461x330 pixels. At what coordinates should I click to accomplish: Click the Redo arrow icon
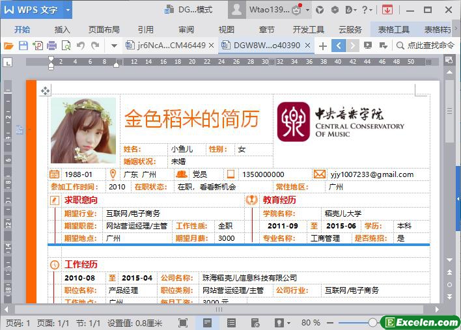point(95,46)
